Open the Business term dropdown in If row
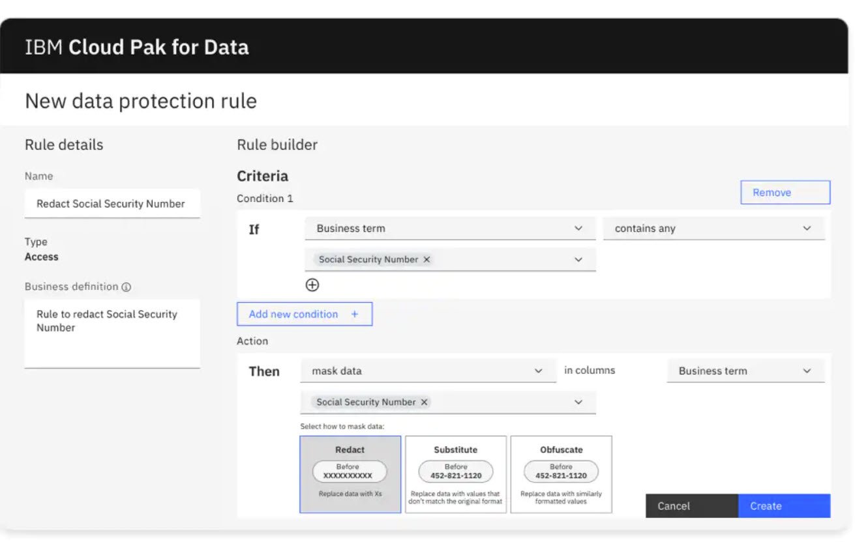Image resolution: width=855 pixels, height=553 pixels. 450,229
